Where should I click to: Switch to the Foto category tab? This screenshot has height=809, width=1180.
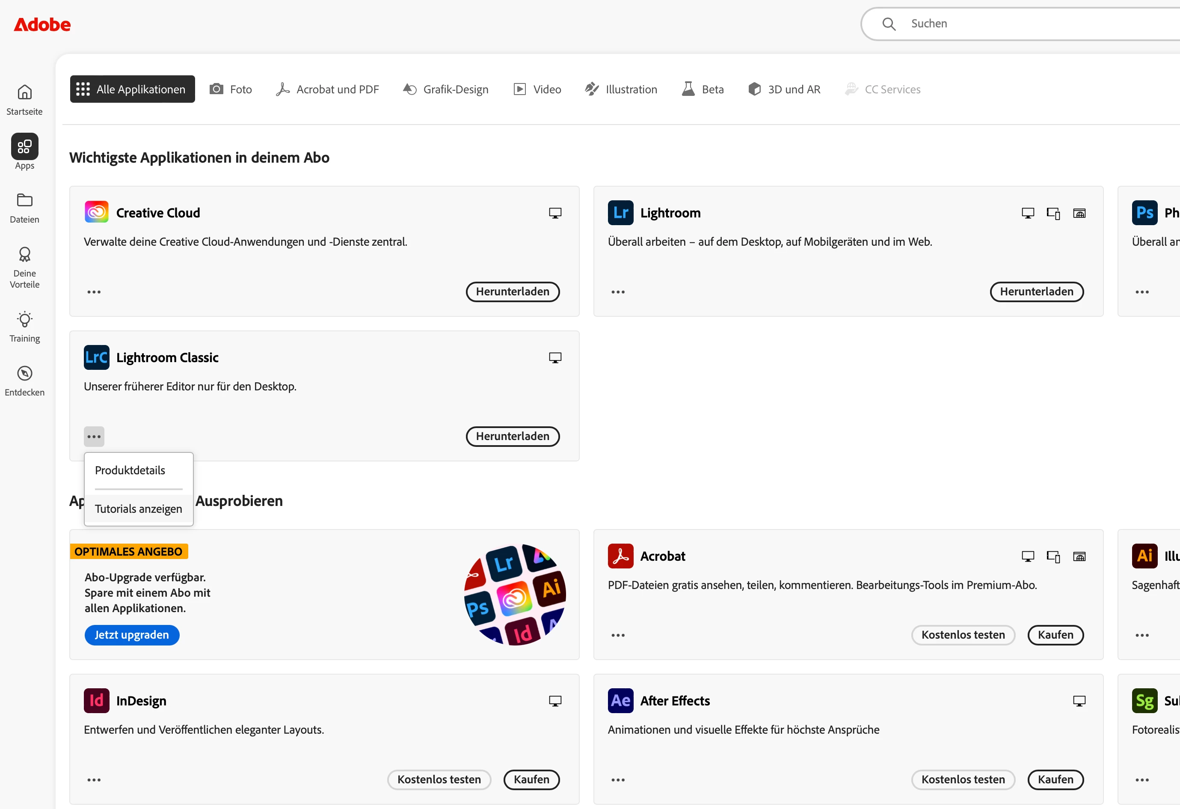point(231,89)
